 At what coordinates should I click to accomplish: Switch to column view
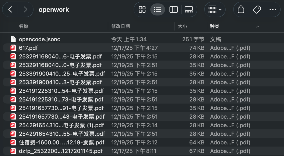coord(173,10)
